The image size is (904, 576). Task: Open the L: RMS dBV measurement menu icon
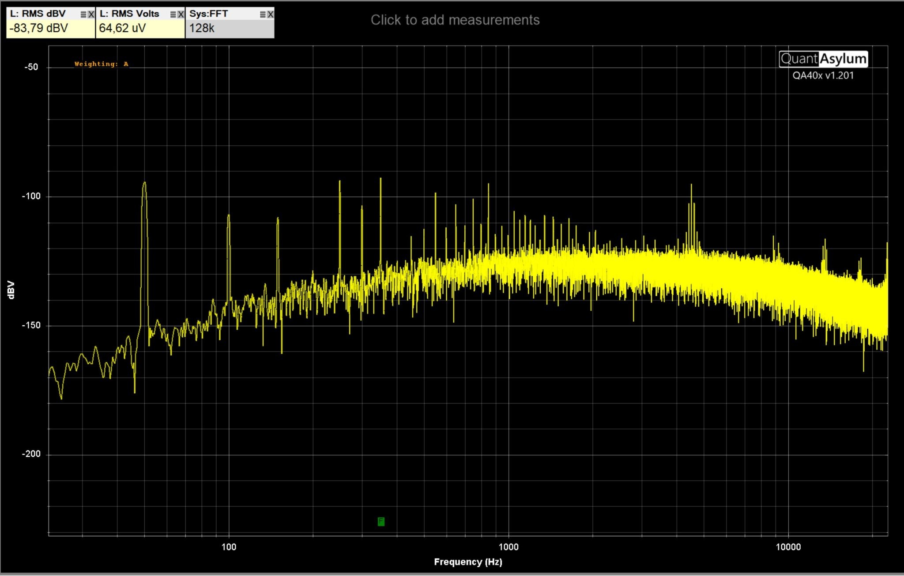(x=83, y=15)
